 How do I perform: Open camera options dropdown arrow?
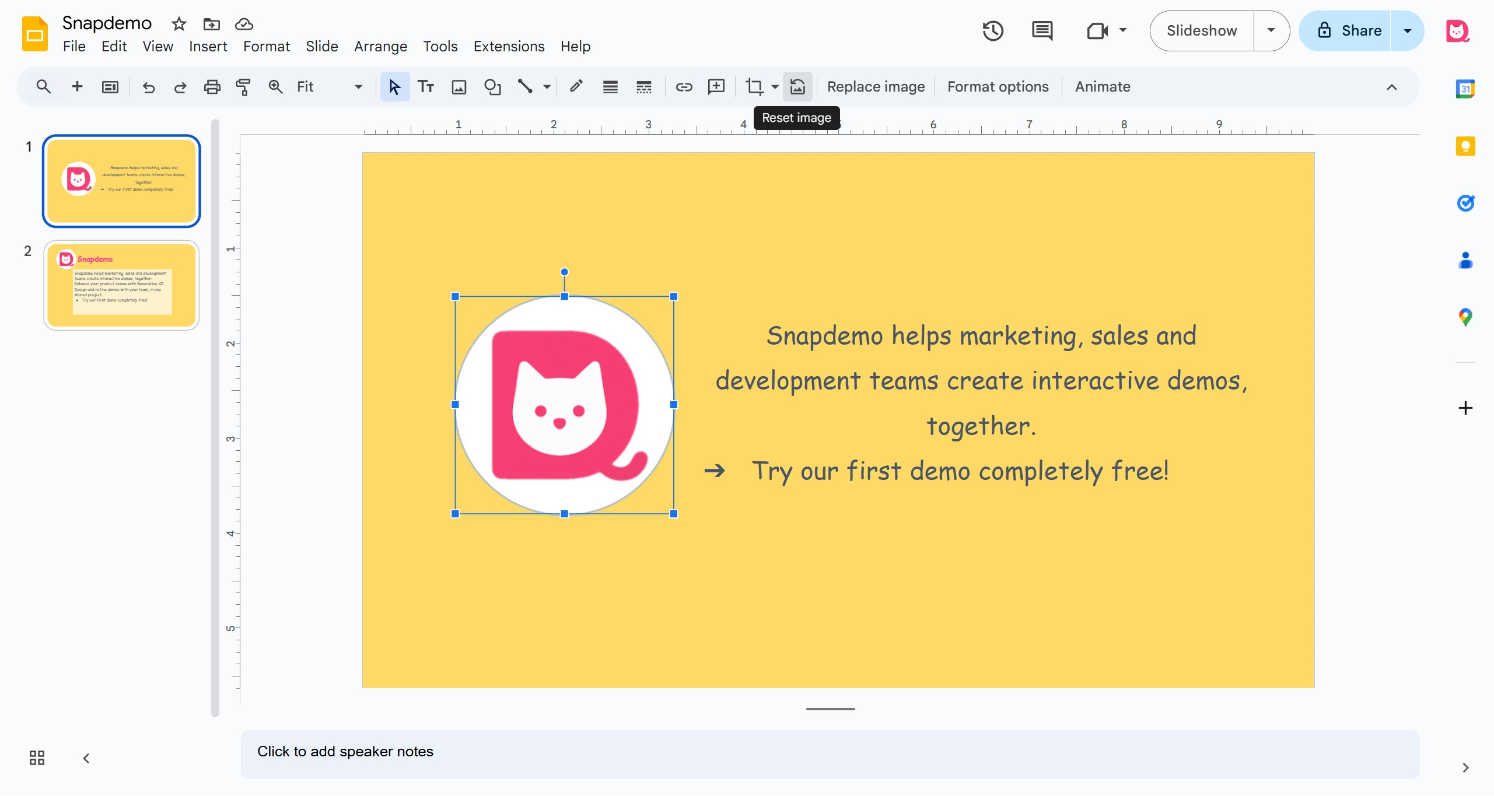(x=1123, y=30)
